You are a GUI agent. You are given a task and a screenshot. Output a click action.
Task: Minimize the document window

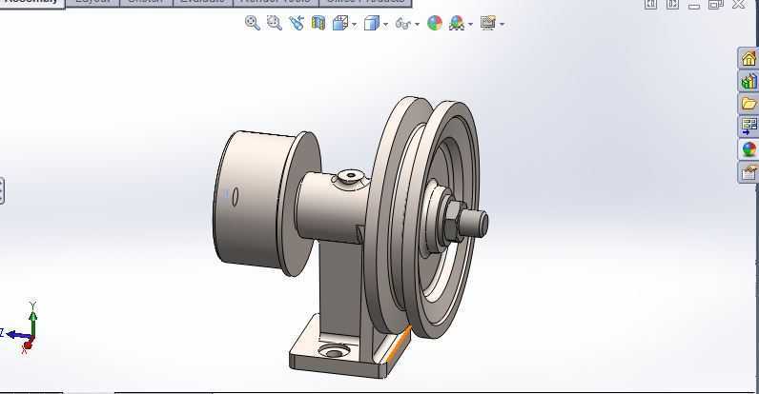coord(694,5)
